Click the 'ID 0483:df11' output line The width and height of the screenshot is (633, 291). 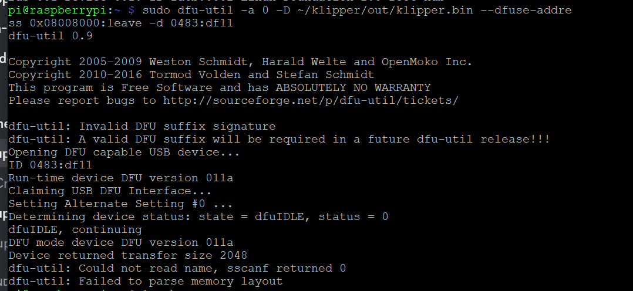(x=50, y=165)
